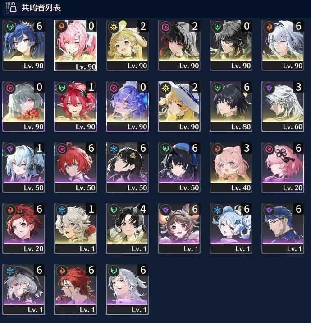Click the Glacio icon on the blue-bun-haired Lv. 1 card
This screenshot has height=323, width=311.
click(217, 211)
